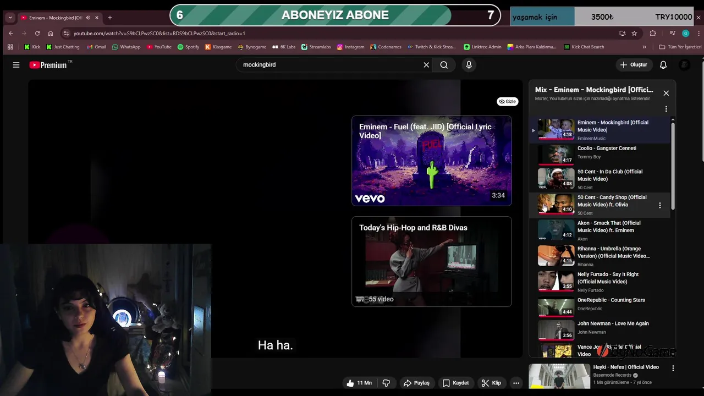Share video using Paylaş button
Image resolution: width=704 pixels, height=396 pixels.
[x=416, y=383]
